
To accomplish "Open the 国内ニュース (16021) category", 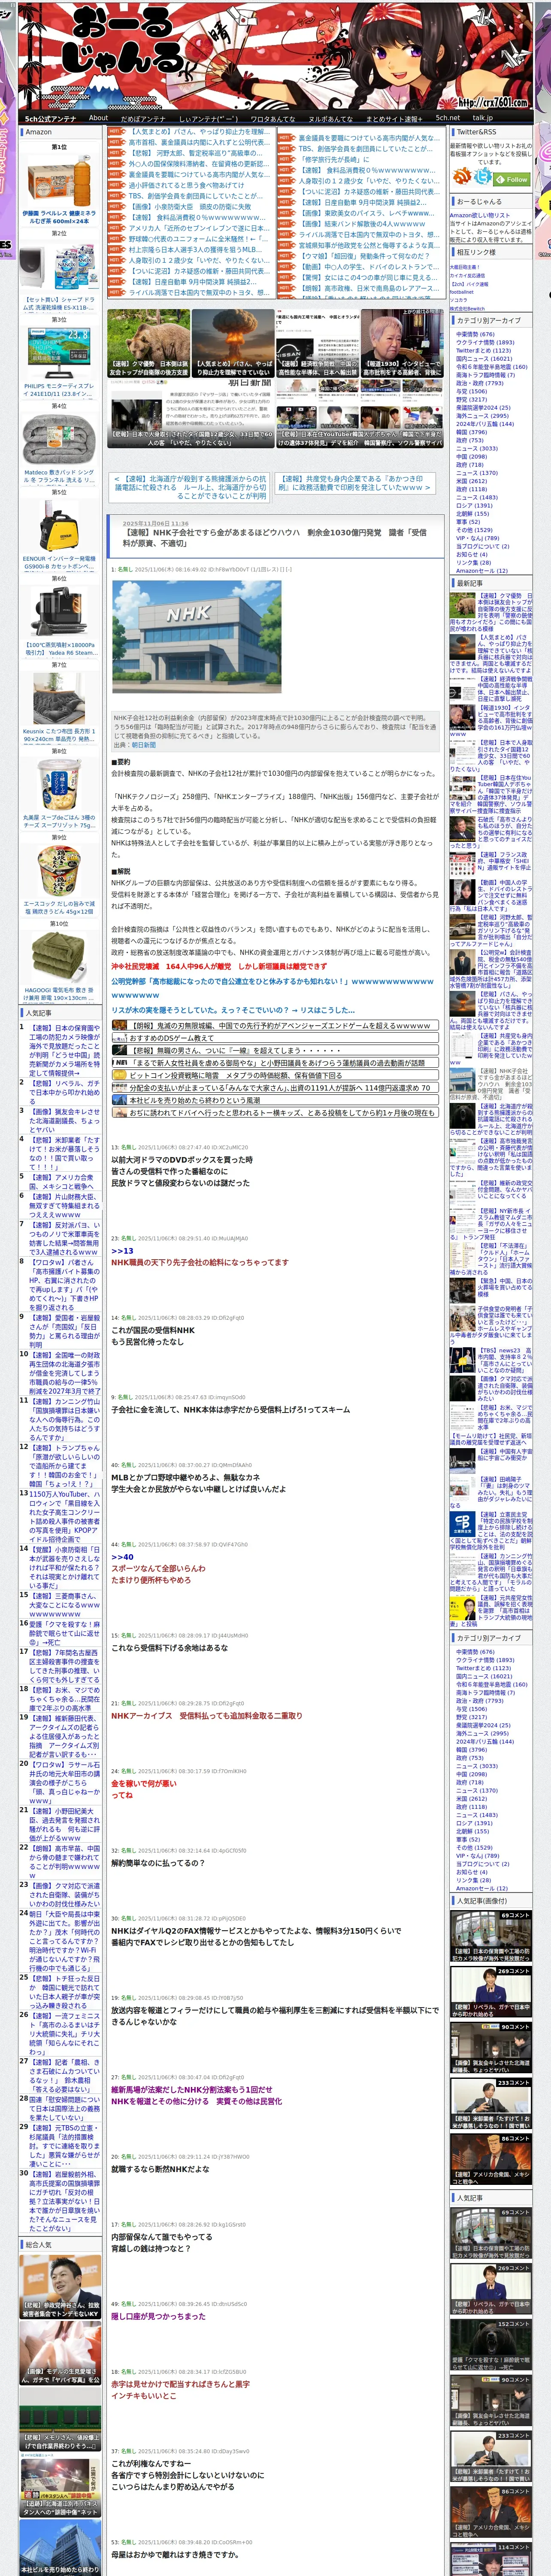I will [484, 358].
